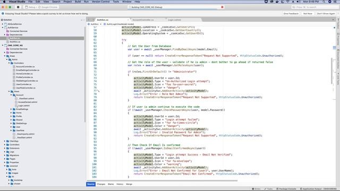Open the Google Chrome run target dropdown

[48, 7]
